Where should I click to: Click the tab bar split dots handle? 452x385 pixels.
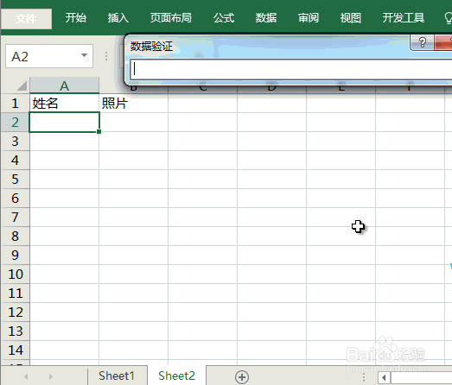tap(364, 377)
